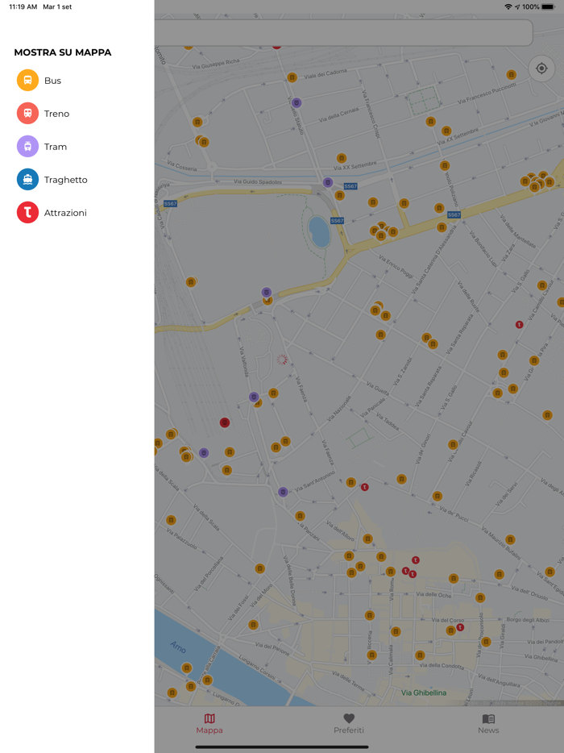Select bus marker on Viale dei Cadorna
Viewport: 564px width, 753px height.
point(292,77)
